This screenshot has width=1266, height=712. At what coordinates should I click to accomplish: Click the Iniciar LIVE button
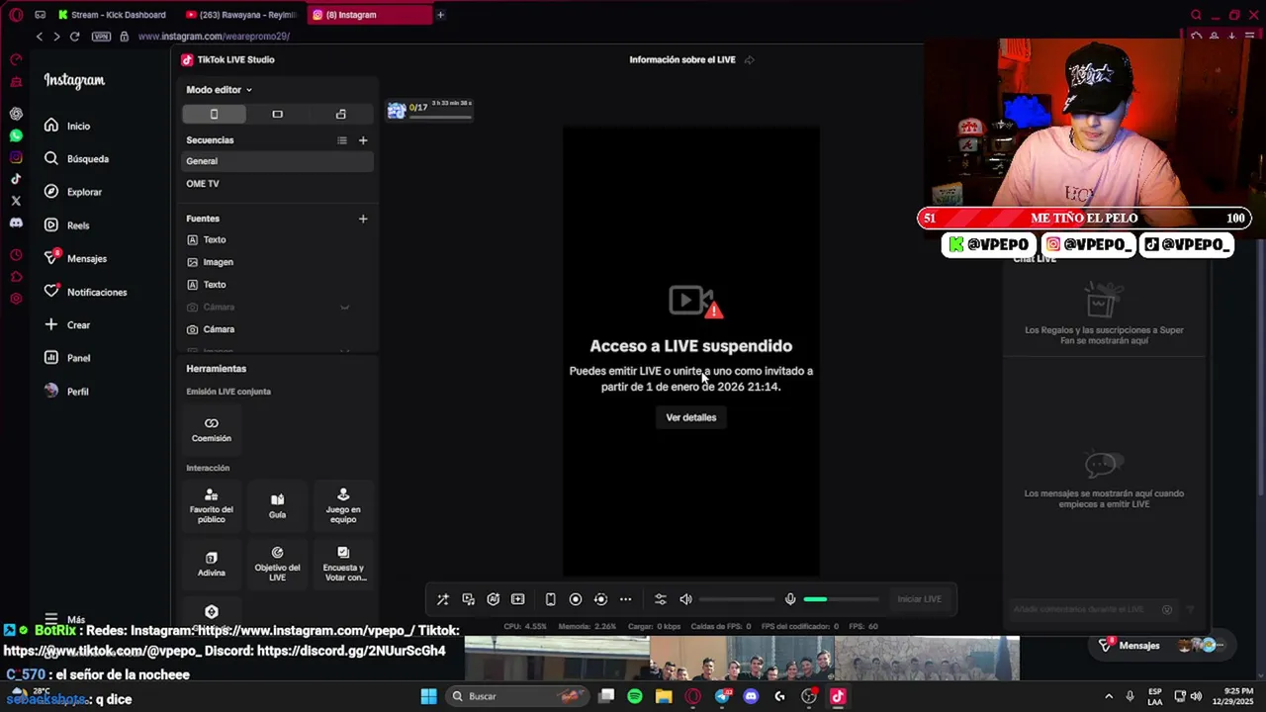(x=919, y=599)
